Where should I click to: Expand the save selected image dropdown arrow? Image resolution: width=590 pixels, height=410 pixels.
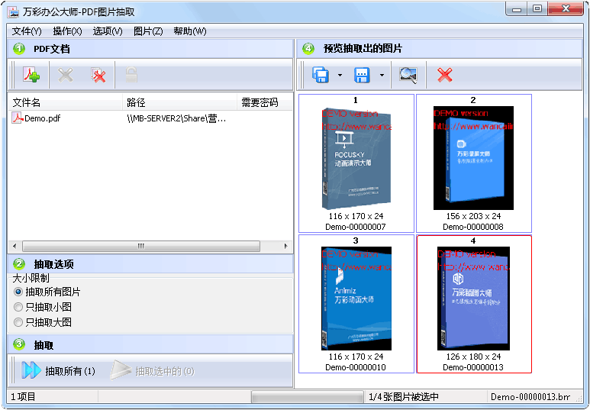(x=381, y=75)
